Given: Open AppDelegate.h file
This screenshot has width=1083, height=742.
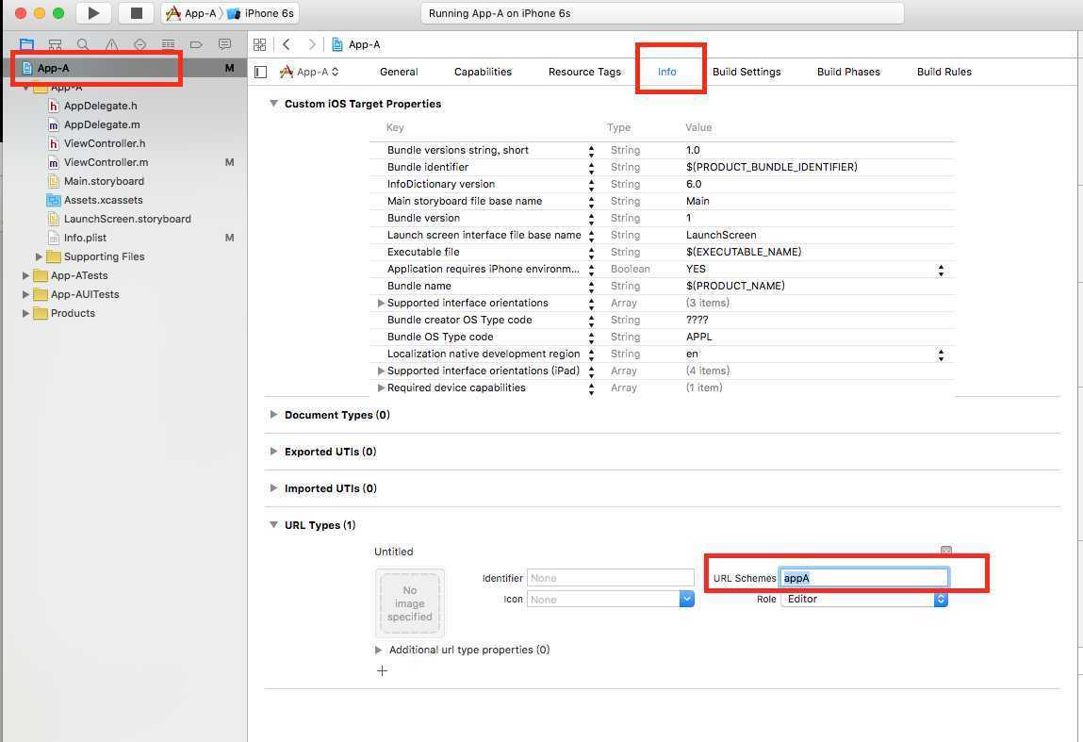Looking at the screenshot, I should click(x=100, y=106).
